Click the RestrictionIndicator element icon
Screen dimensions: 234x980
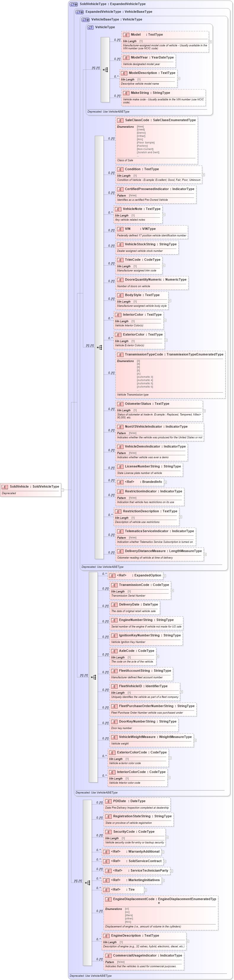tap(120, 491)
